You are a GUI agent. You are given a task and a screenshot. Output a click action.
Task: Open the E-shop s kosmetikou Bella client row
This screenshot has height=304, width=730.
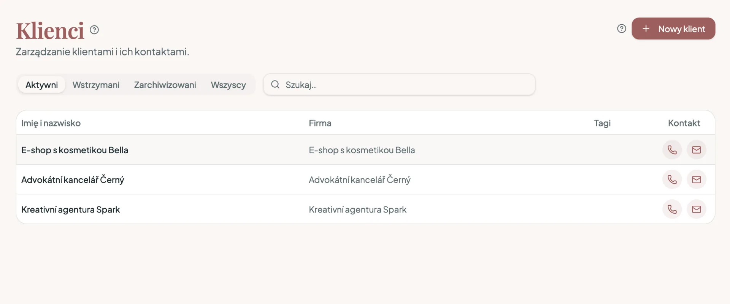(x=365, y=150)
